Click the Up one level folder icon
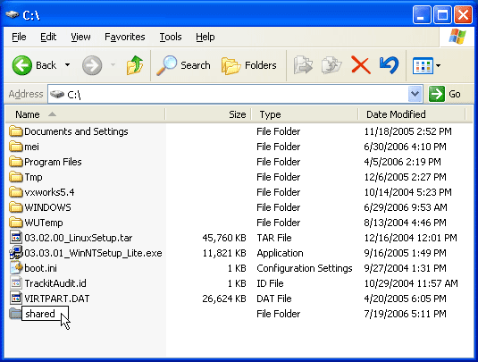This screenshot has width=478, height=362. click(135, 65)
